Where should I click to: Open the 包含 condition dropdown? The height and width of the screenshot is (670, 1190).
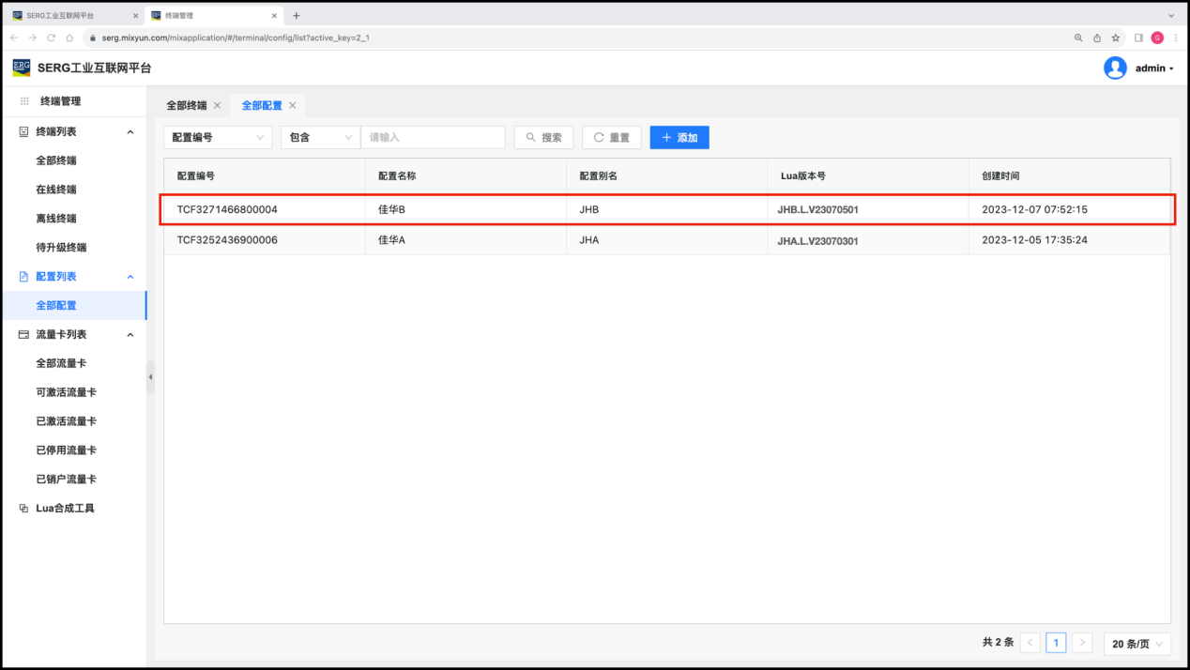click(320, 137)
